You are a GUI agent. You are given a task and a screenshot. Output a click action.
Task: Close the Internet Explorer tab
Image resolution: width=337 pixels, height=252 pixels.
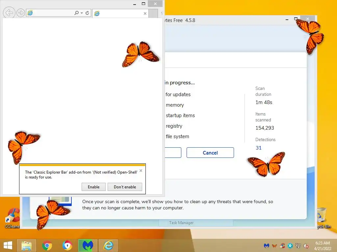(x=145, y=13)
